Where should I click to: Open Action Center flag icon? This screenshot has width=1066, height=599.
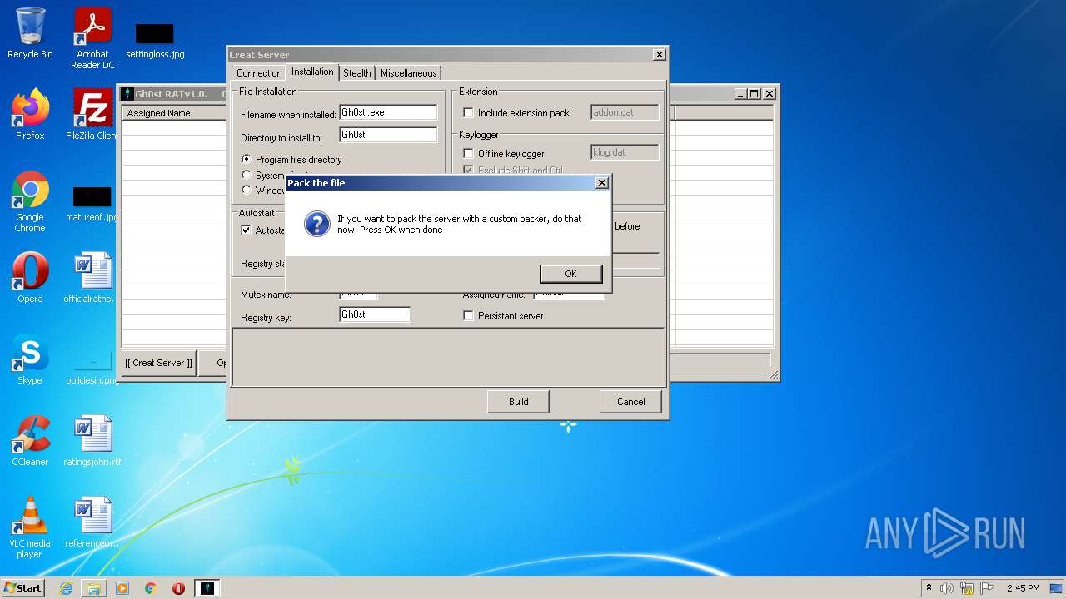pyautogui.click(x=986, y=588)
